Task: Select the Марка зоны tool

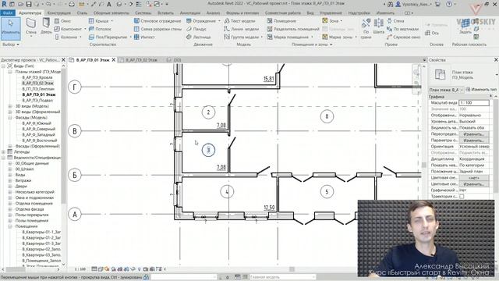Action: tap(337, 37)
